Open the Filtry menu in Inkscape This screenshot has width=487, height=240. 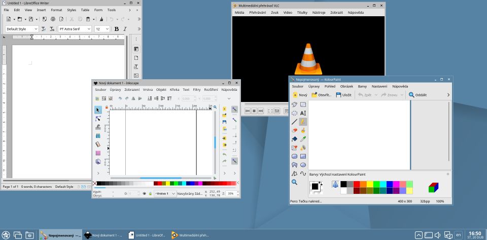[197, 89]
